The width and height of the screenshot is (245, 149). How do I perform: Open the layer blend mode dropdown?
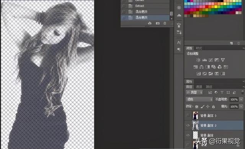199,99
